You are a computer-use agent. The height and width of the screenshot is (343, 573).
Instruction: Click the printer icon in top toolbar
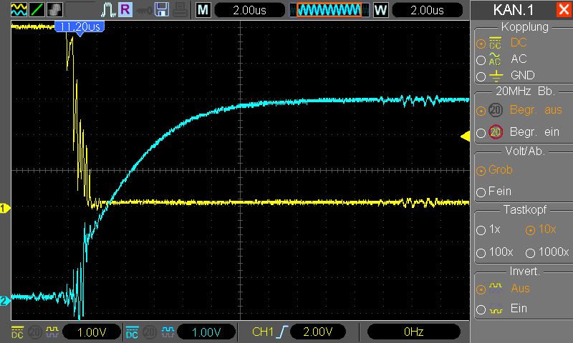180,10
